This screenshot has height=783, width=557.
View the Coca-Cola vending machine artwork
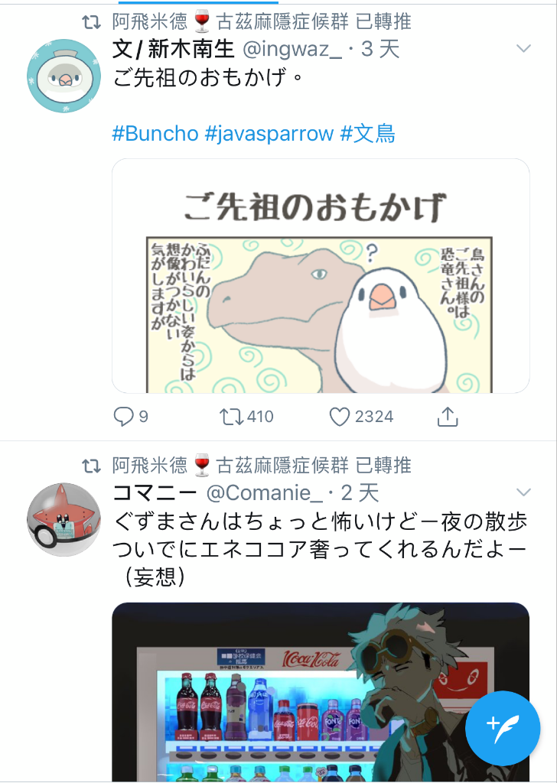pyautogui.click(x=321, y=693)
